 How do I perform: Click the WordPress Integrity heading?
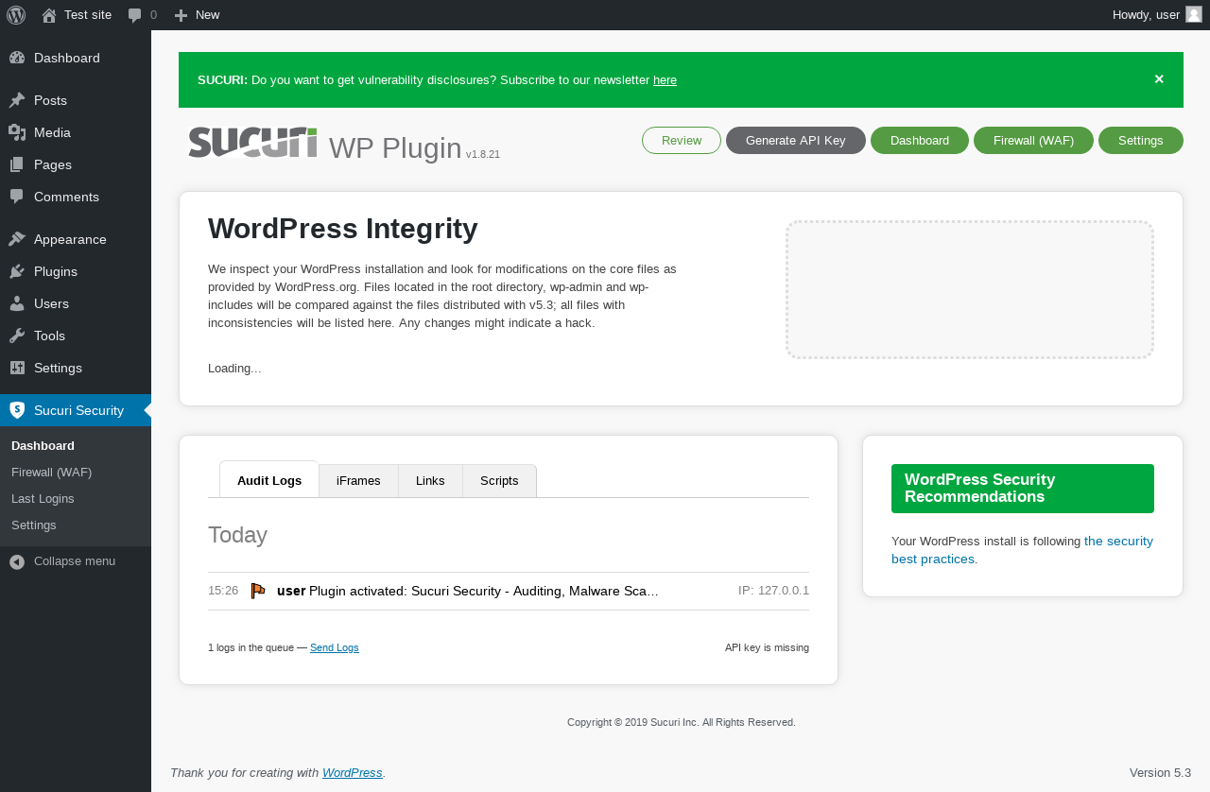point(343,229)
